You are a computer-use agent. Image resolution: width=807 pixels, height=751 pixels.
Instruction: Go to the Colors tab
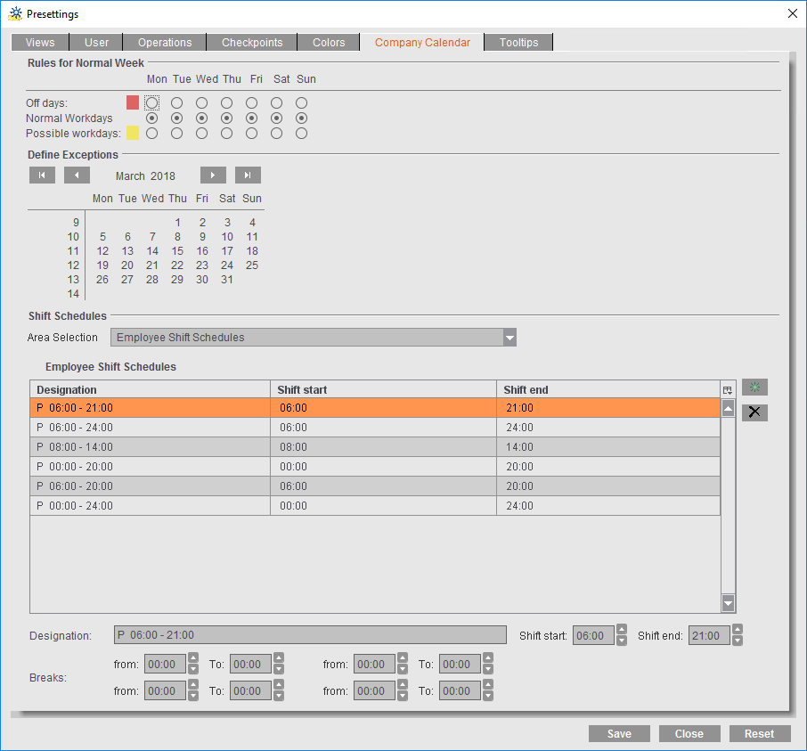pyautogui.click(x=329, y=42)
